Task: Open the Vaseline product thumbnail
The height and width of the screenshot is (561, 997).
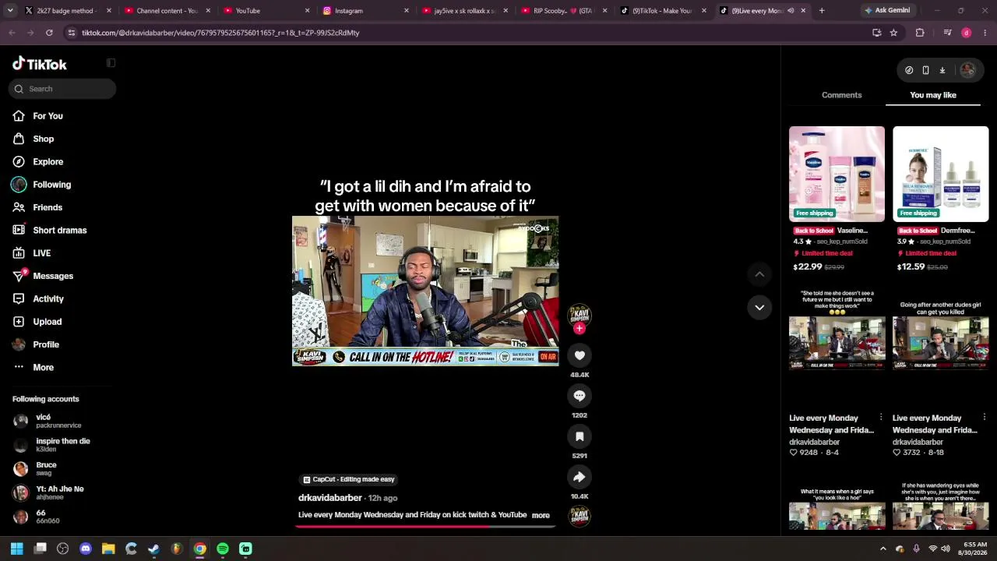Action: coord(837,174)
